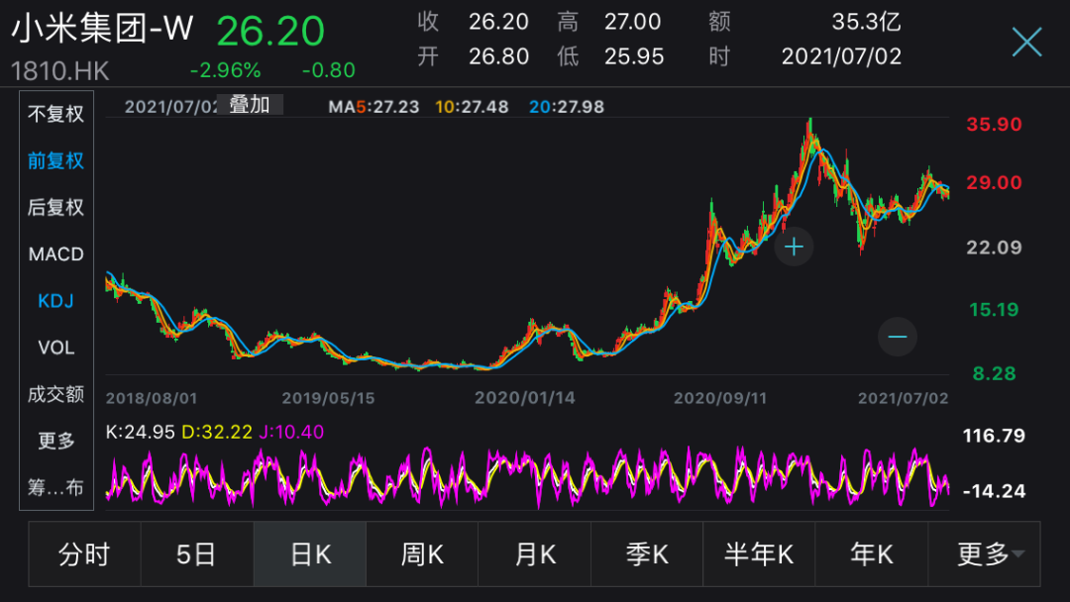Switch to the 周K tab

click(x=422, y=554)
